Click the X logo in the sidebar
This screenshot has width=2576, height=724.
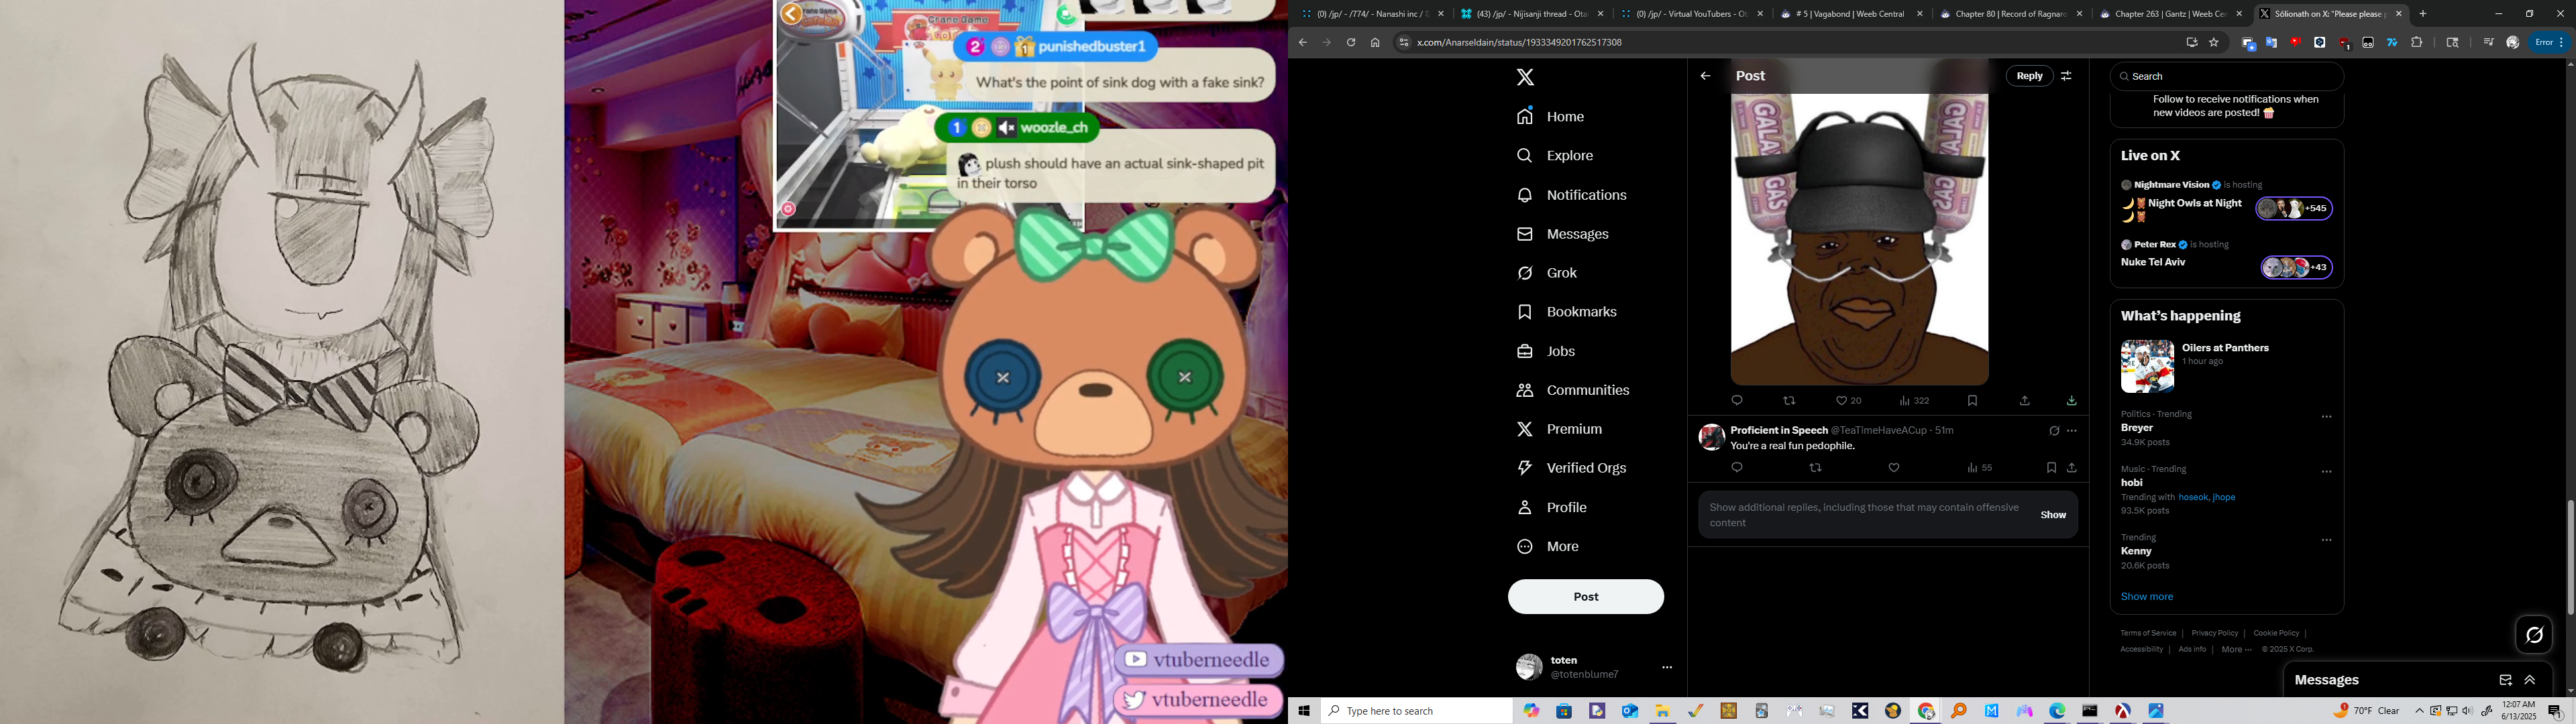[1524, 78]
